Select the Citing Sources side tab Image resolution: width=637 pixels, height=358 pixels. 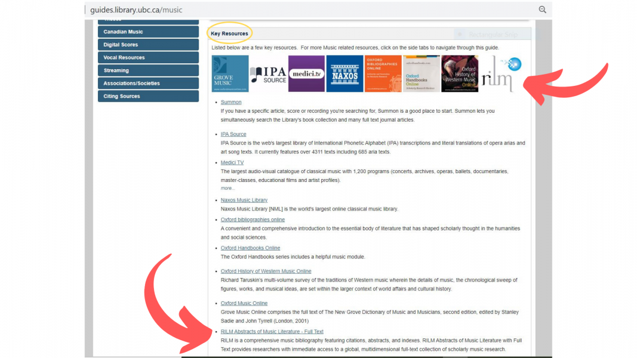[148, 96]
